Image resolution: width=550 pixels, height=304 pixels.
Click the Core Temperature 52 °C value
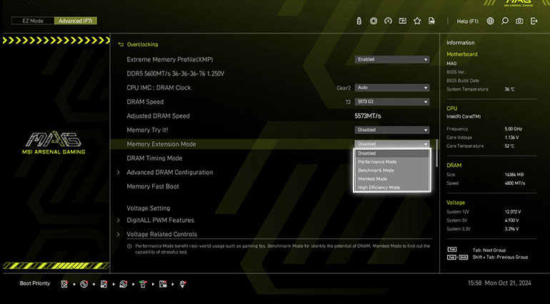click(x=509, y=146)
